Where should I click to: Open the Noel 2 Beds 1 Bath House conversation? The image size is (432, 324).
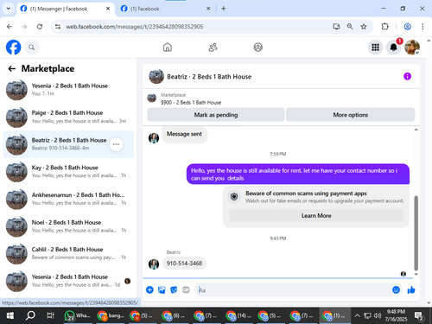click(x=68, y=226)
